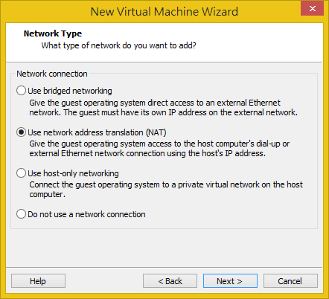329x299 pixels.
Task: Click the 'Network Type' heading
Action: tap(53, 33)
